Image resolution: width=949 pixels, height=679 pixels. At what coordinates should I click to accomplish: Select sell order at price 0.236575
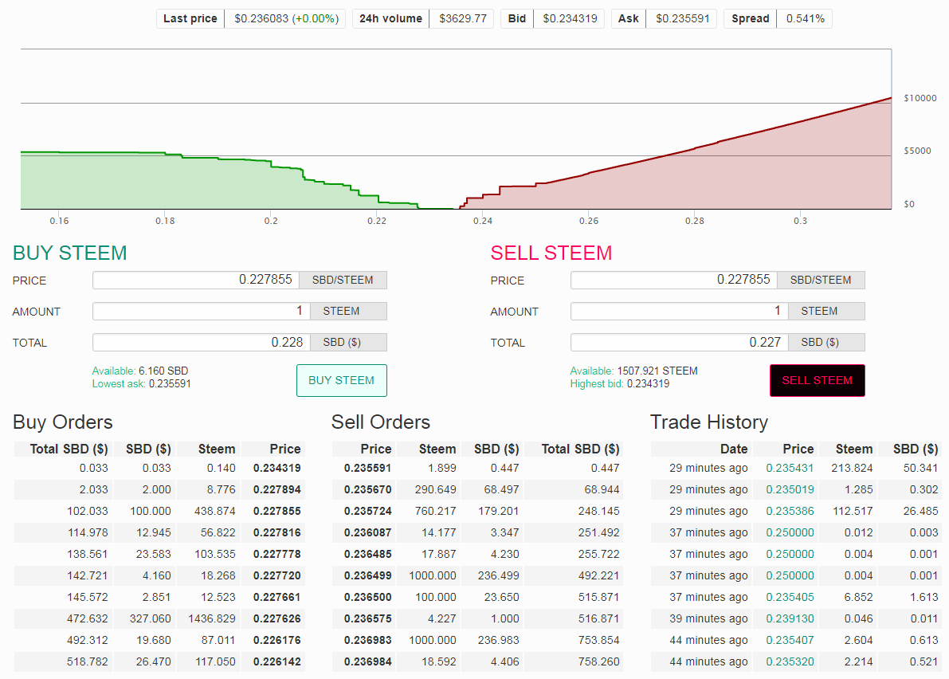point(477,619)
